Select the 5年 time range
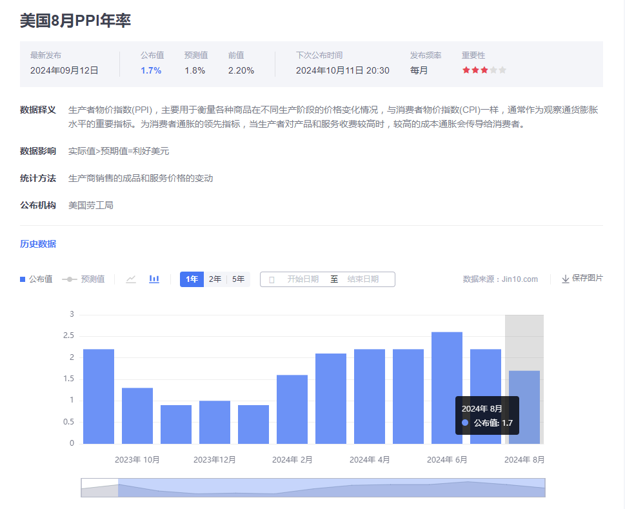Screen dimensions: 625x509 point(238,279)
